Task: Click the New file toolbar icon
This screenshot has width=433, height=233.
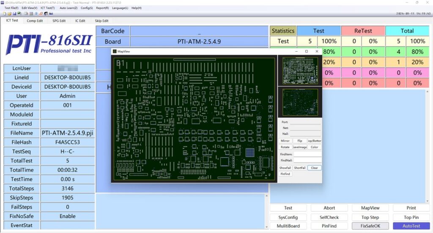Action: pyautogui.click(x=4, y=14)
